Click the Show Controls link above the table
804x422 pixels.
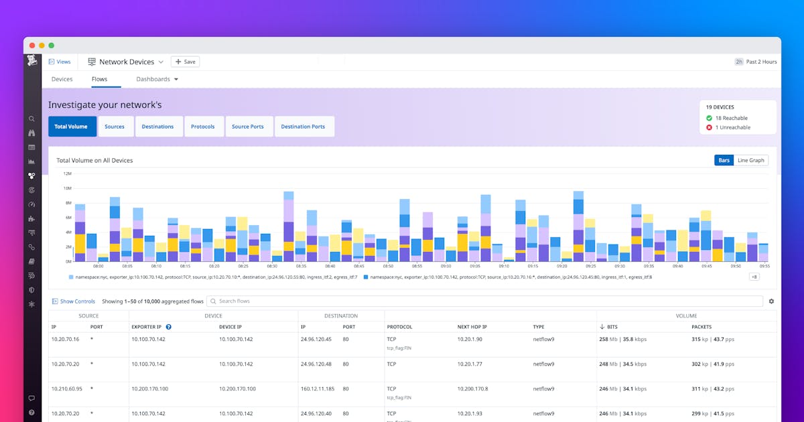coord(74,301)
